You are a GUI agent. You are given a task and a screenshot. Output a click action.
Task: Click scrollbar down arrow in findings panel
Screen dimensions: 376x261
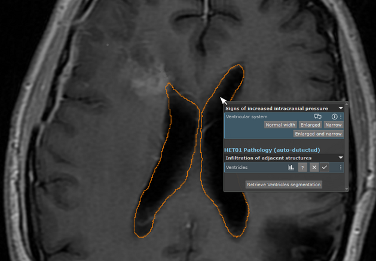tap(347, 189)
